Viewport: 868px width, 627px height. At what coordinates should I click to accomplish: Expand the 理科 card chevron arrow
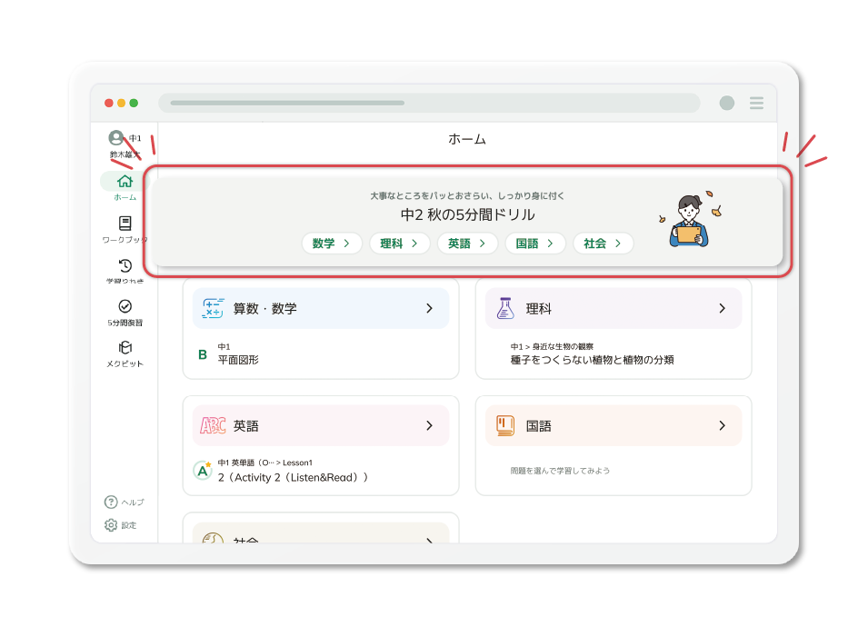coord(723,309)
